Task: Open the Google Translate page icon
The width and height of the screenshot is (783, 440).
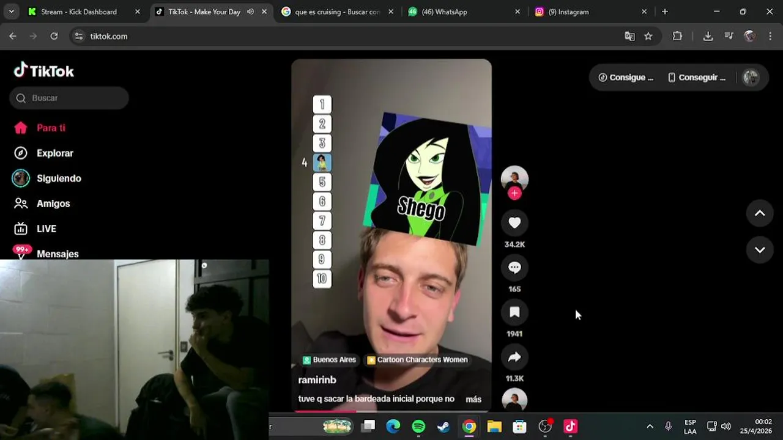Action: (x=629, y=36)
